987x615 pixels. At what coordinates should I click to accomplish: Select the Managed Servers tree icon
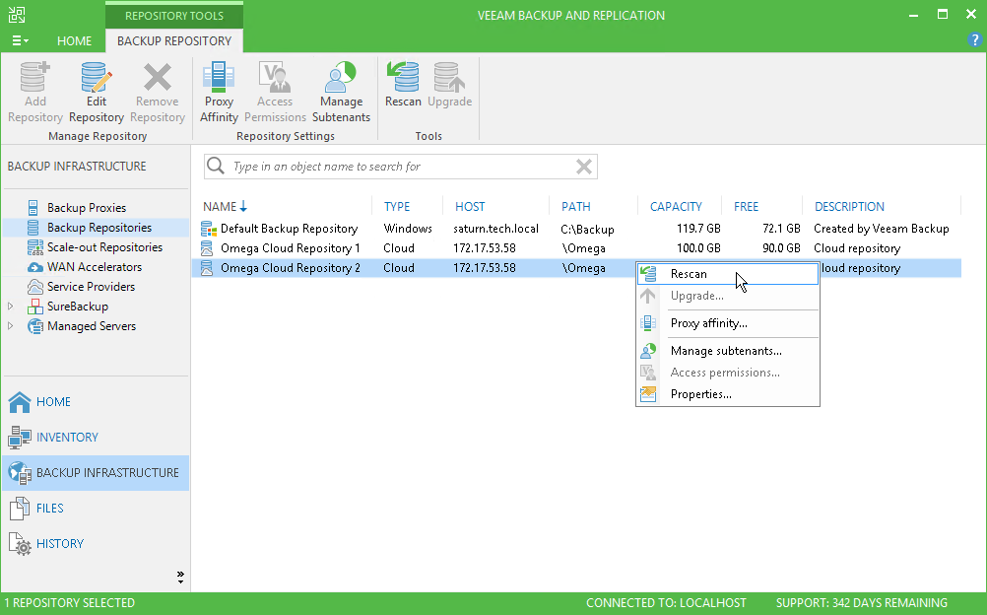pos(35,326)
